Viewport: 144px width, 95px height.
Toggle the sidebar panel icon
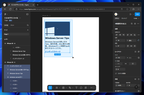(x=27, y=14)
